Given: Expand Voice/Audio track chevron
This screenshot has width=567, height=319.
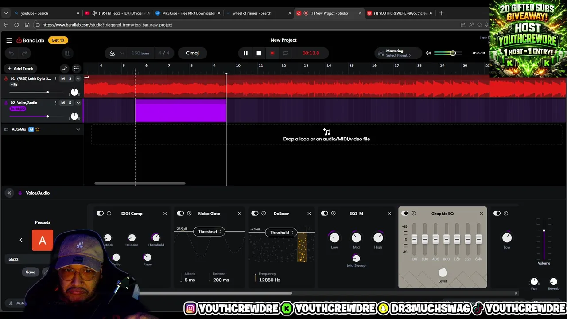Looking at the screenshot, I should [78, 103].
